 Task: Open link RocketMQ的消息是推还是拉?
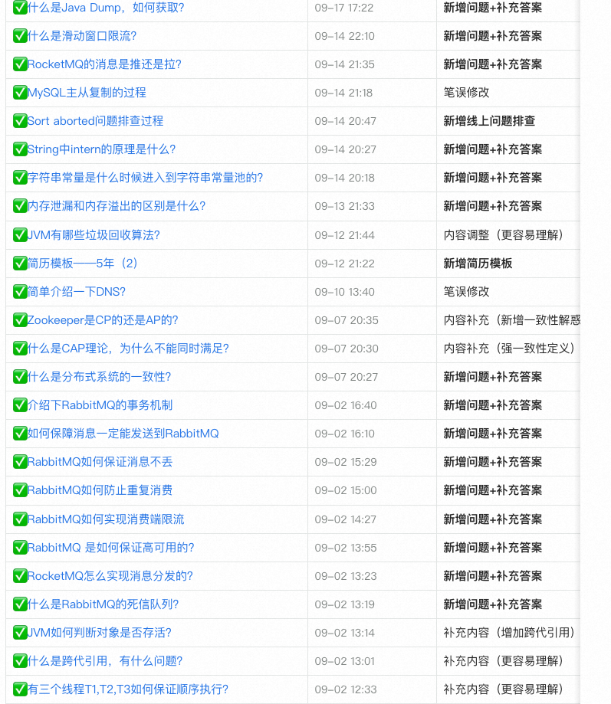(x=104, y=64)
